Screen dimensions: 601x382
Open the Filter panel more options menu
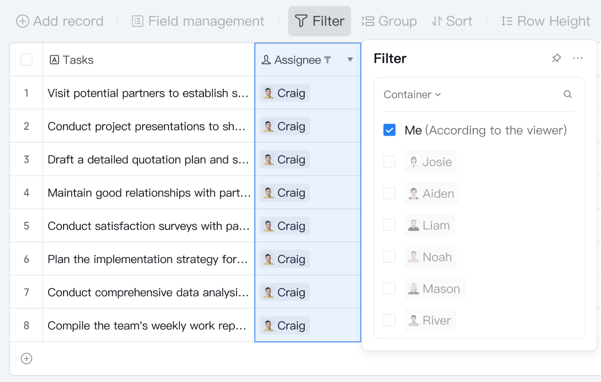point(578,58)
